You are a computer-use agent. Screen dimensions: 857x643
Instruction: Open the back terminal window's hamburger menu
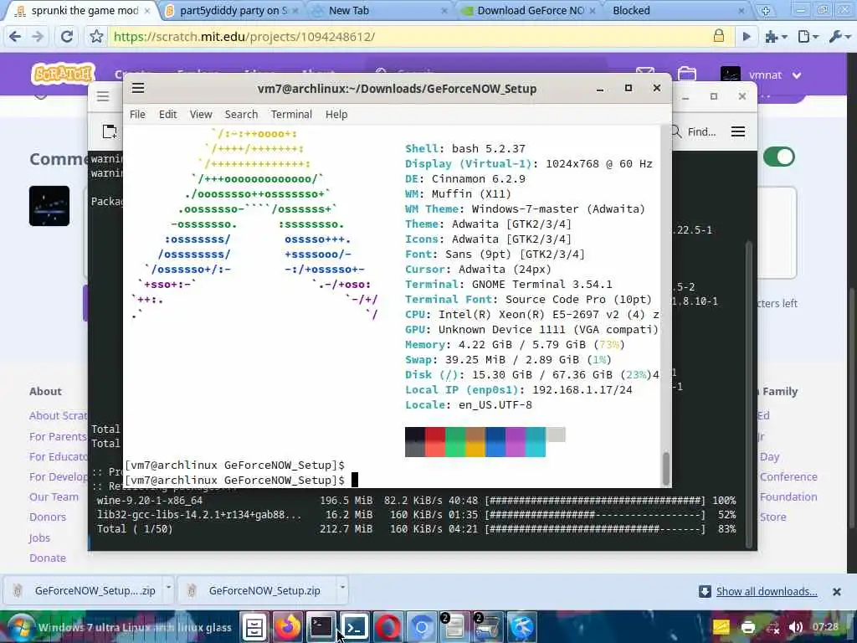click(x=103, y=97)
